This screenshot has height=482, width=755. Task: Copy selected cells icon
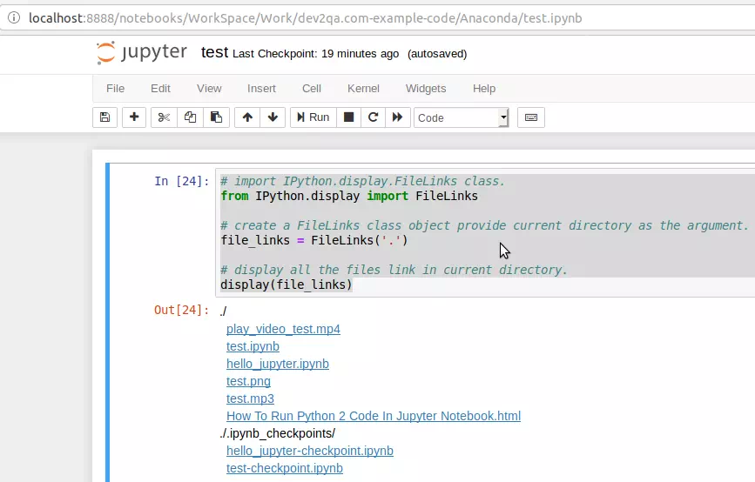click(190, 117)
